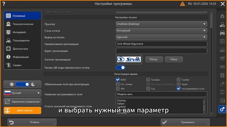Image resolution: width=227 pixels, height=127 pixels.
Task: Click the Демо режим button
Action: click(22, 110)
